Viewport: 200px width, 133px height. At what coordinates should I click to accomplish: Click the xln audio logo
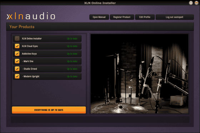tap(31, 16)
